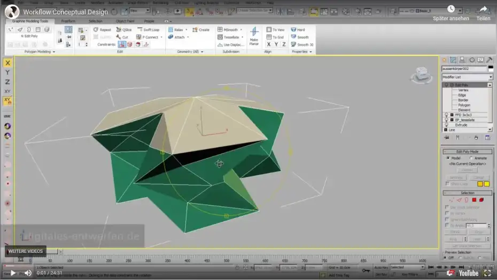Toggle Show Cage checkbox
This screenshot has width=497, height=280.
pyautogui.click(x=447, y=183)
